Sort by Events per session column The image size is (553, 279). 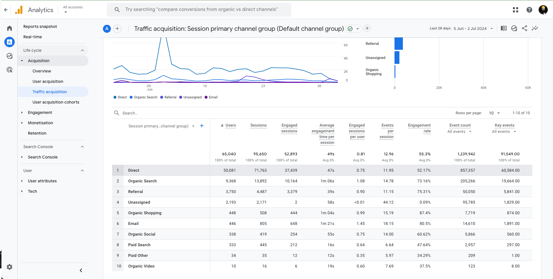click(386, 131)
